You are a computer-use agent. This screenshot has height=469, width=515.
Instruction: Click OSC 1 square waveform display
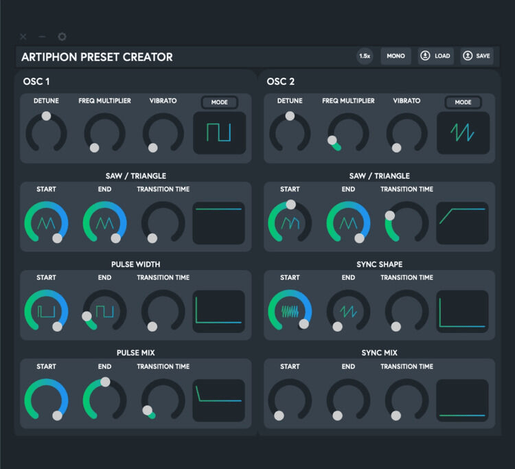[219, 133]
